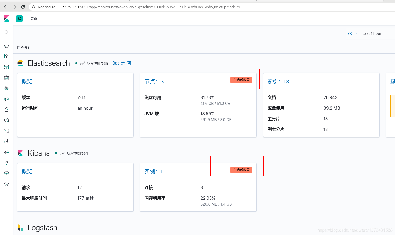Click the 内存利用率 label
The width and height of the screenshot is (395, 235).
(155, 198)
